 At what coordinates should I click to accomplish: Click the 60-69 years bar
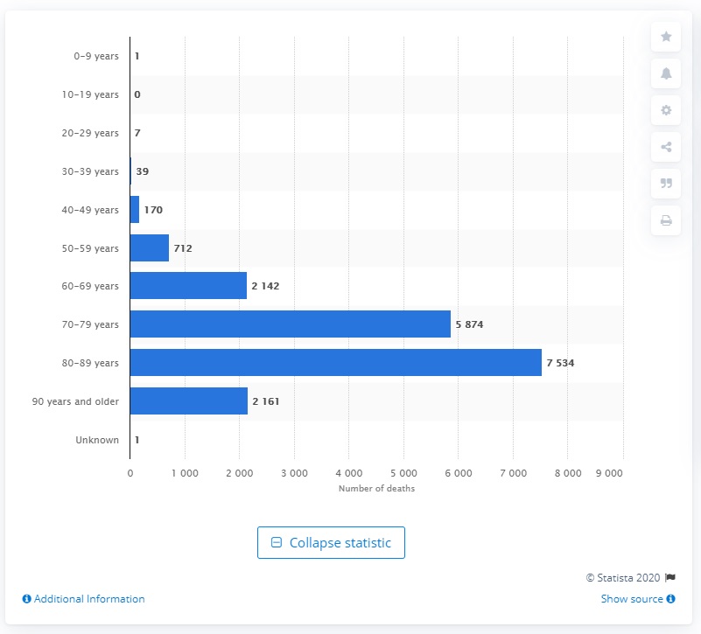(x=188, y=285)
